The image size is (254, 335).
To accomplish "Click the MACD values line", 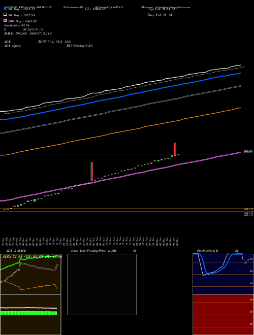I will click(28, 33).
